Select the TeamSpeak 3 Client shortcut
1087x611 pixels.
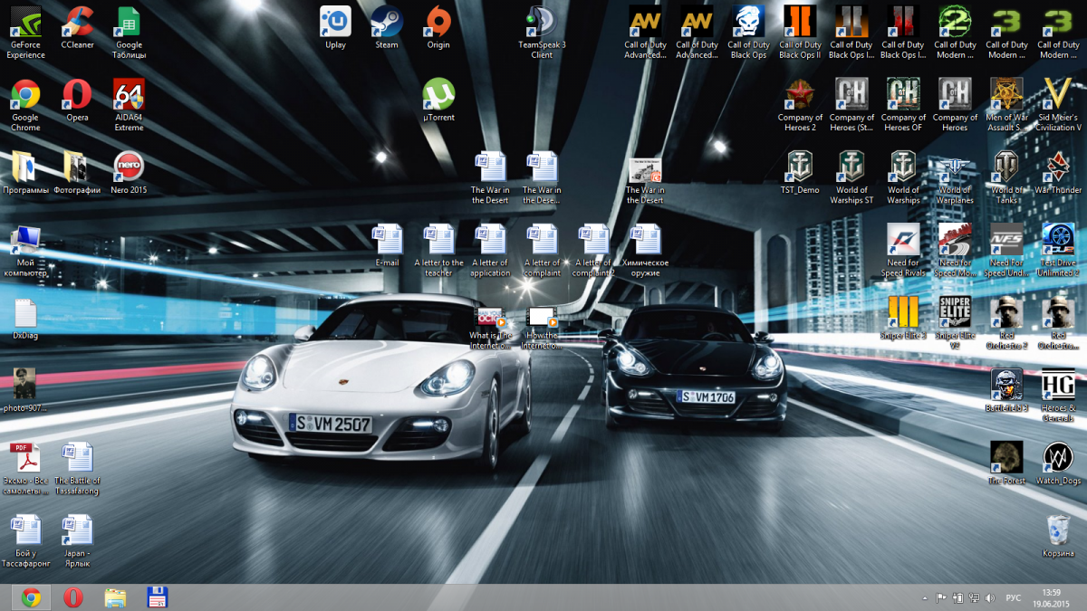pos(542,23)
